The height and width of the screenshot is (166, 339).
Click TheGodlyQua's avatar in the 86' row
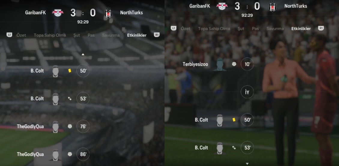click(56, 155)
